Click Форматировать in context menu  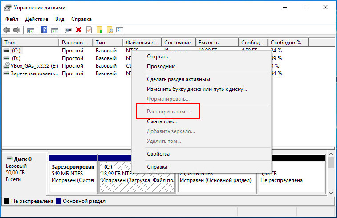click(202, 99)
